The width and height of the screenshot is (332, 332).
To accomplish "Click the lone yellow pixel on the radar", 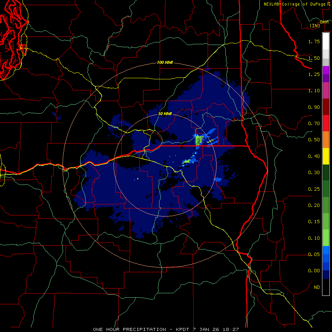I will (x=138, y=179).
